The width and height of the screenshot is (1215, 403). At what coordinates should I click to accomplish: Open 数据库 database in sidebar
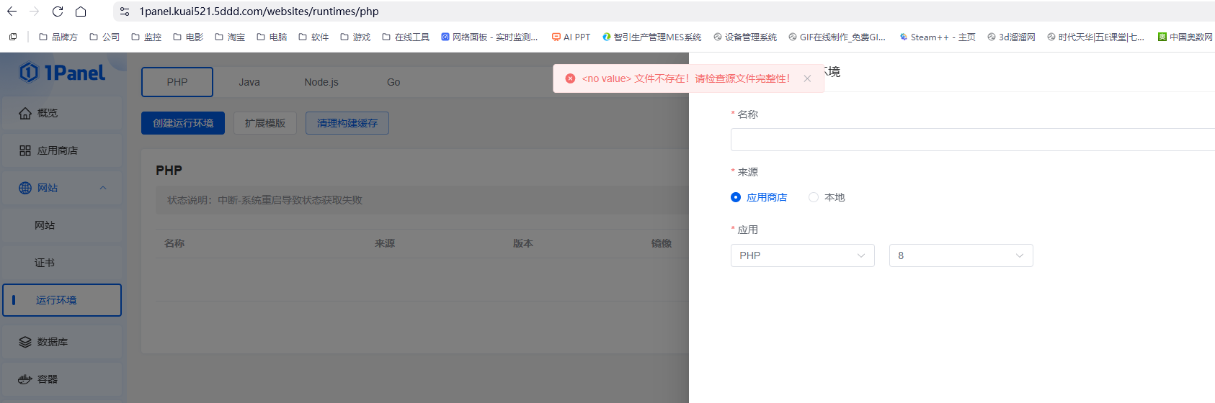coord(62,342)
